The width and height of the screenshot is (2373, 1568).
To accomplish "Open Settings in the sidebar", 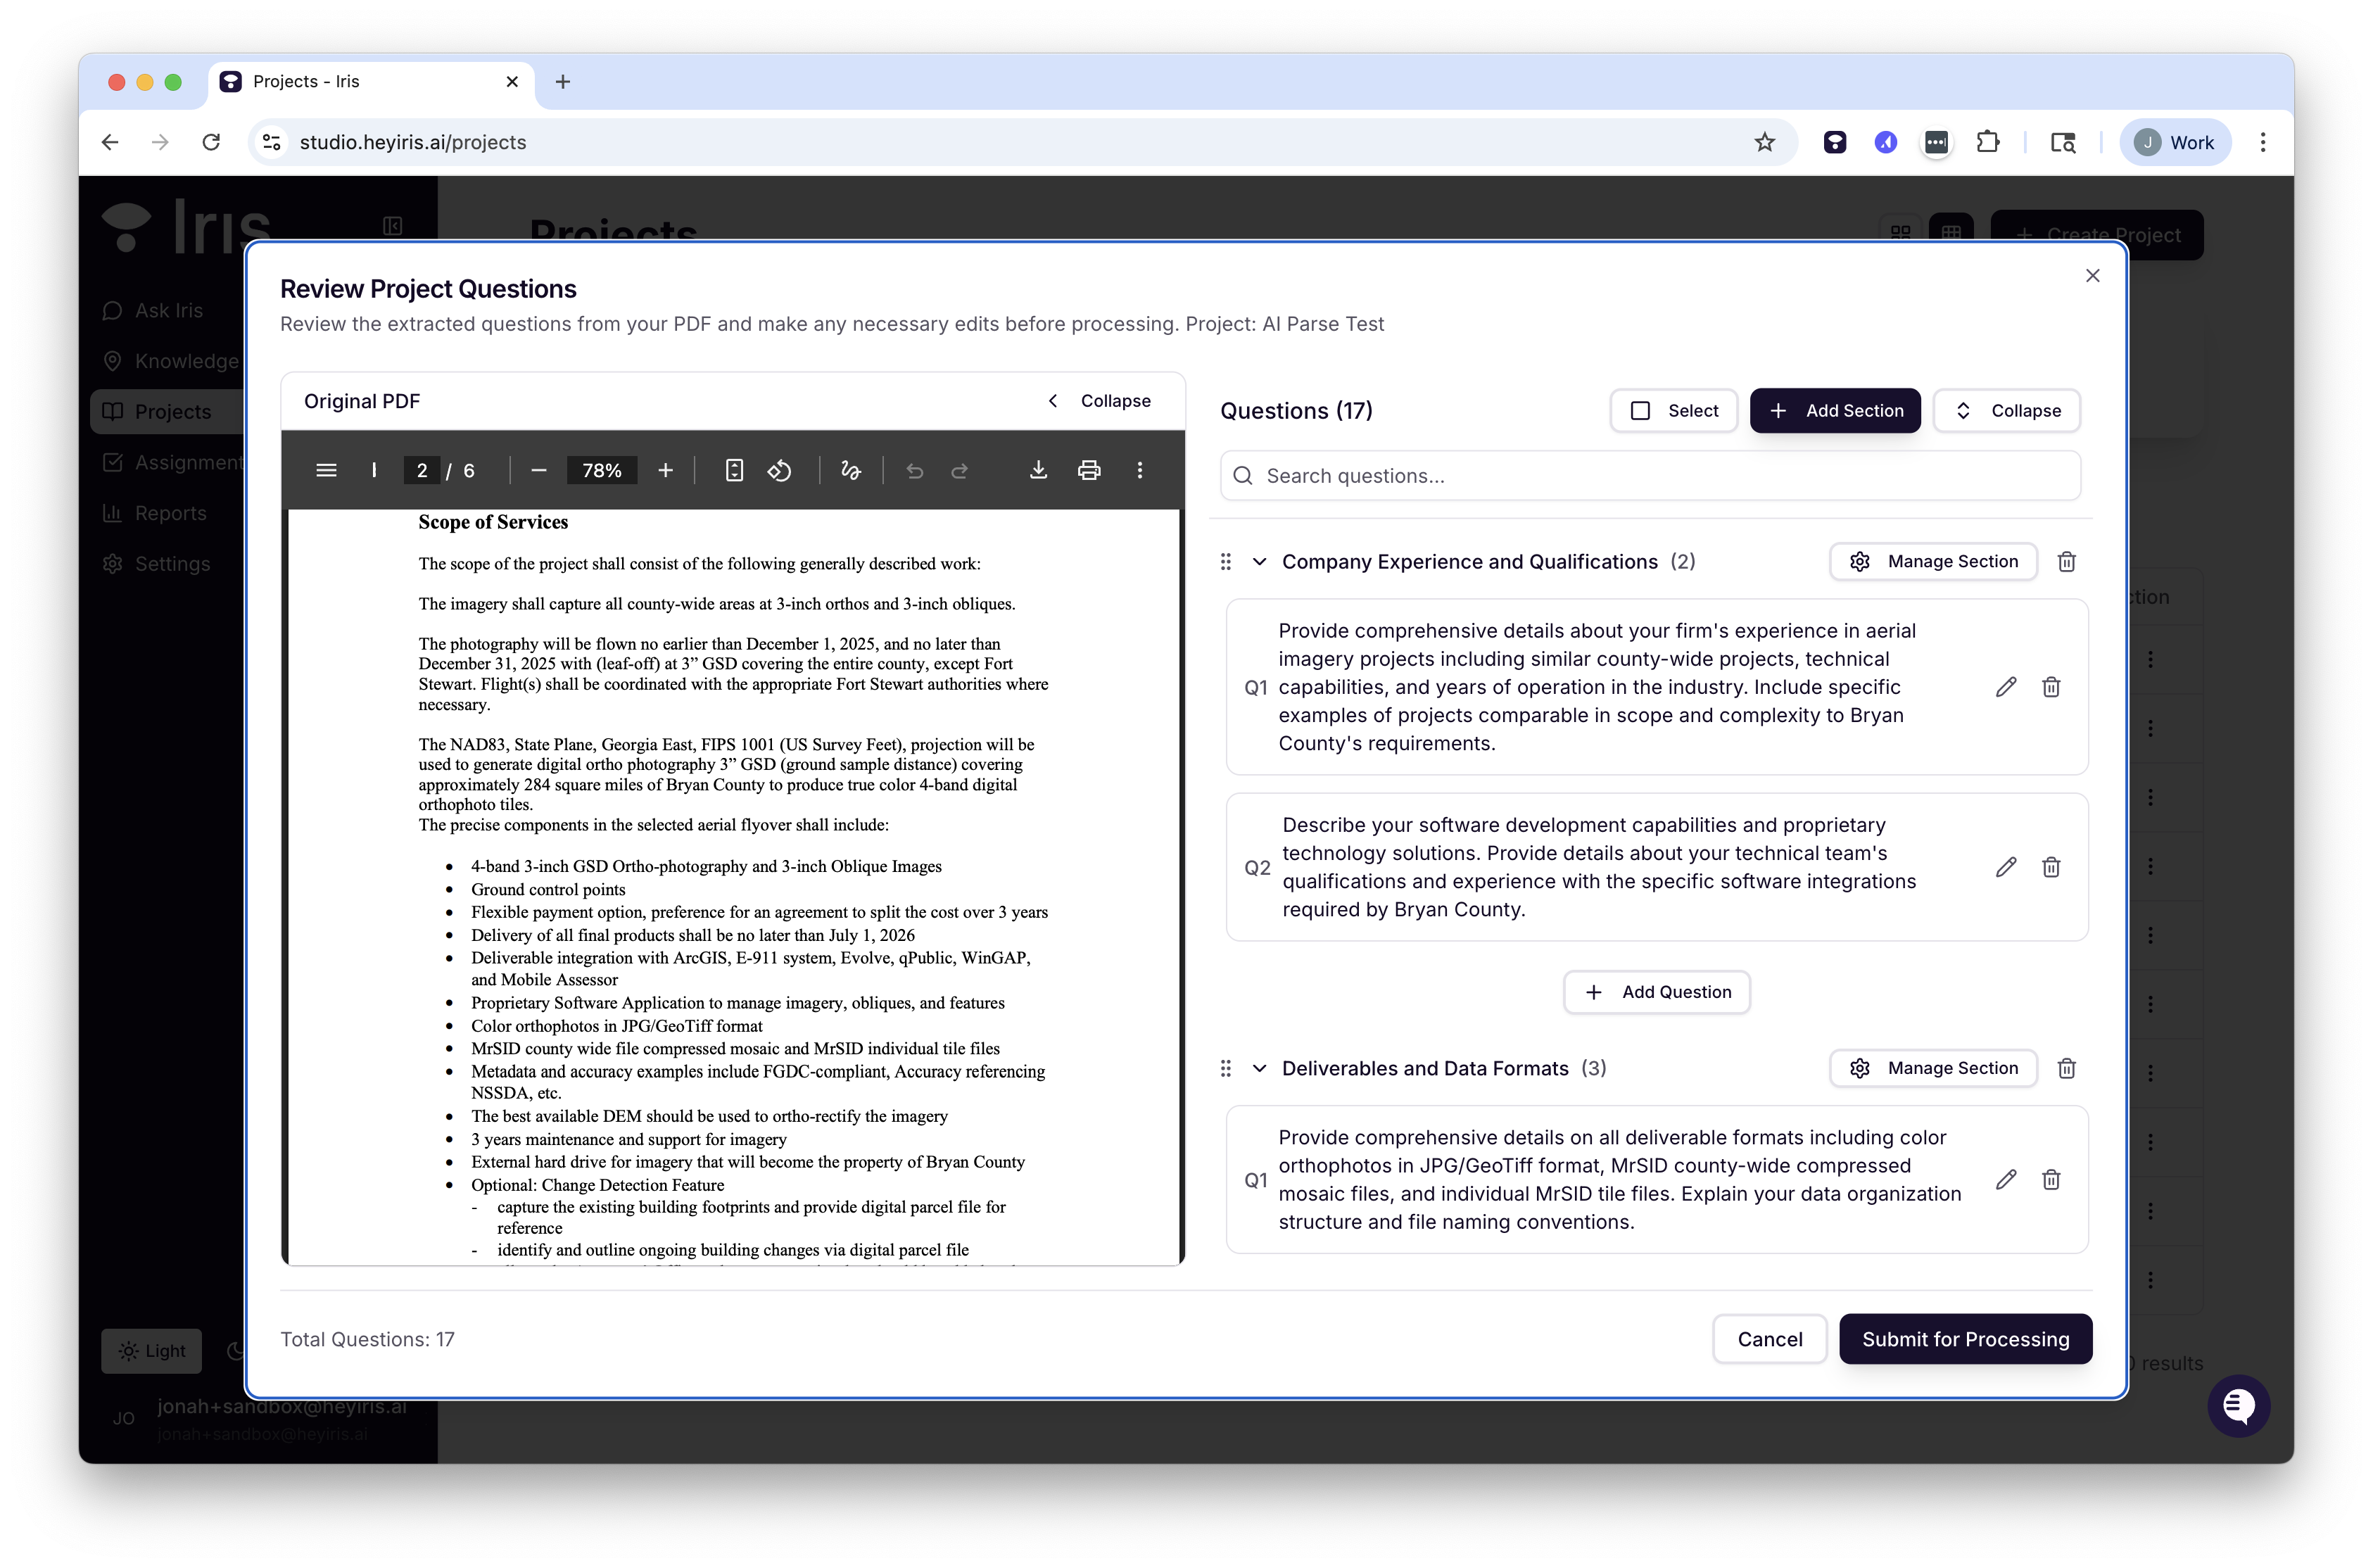I will pos(156,564).
